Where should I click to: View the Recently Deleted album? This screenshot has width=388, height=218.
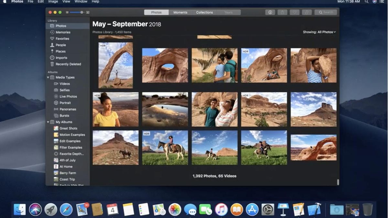(68, 64)
